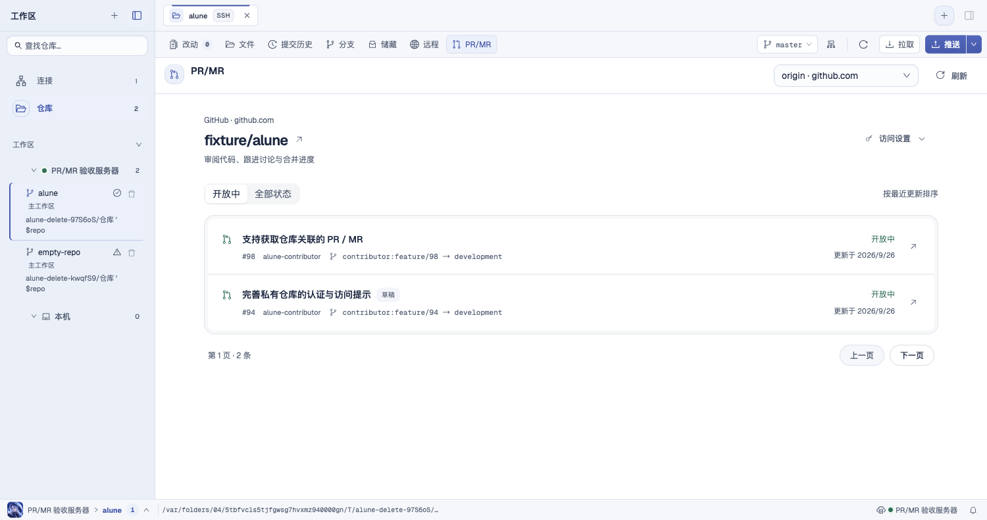Click the 推送 button
Screen dimensions: 987x520
click(x=946, y=45)
